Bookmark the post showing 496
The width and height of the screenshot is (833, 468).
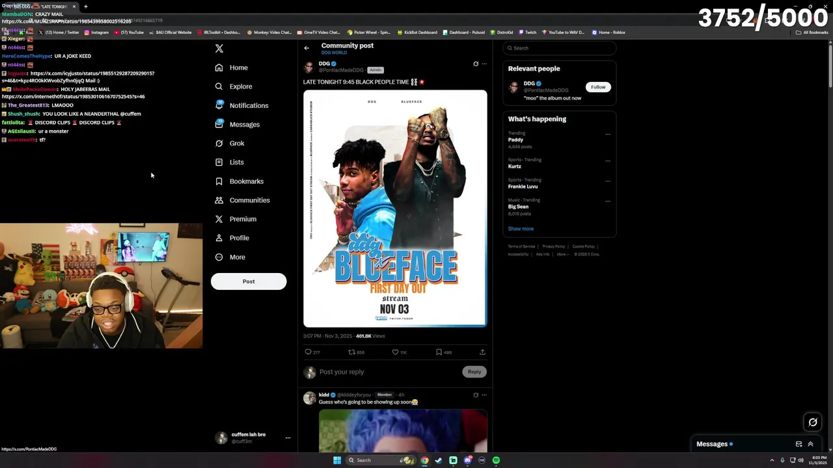point(439,352)
